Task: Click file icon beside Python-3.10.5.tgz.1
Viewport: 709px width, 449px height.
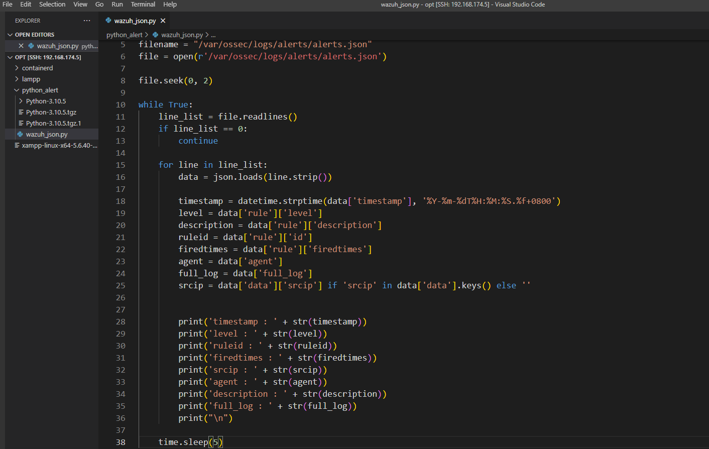Action: (21, 123)
